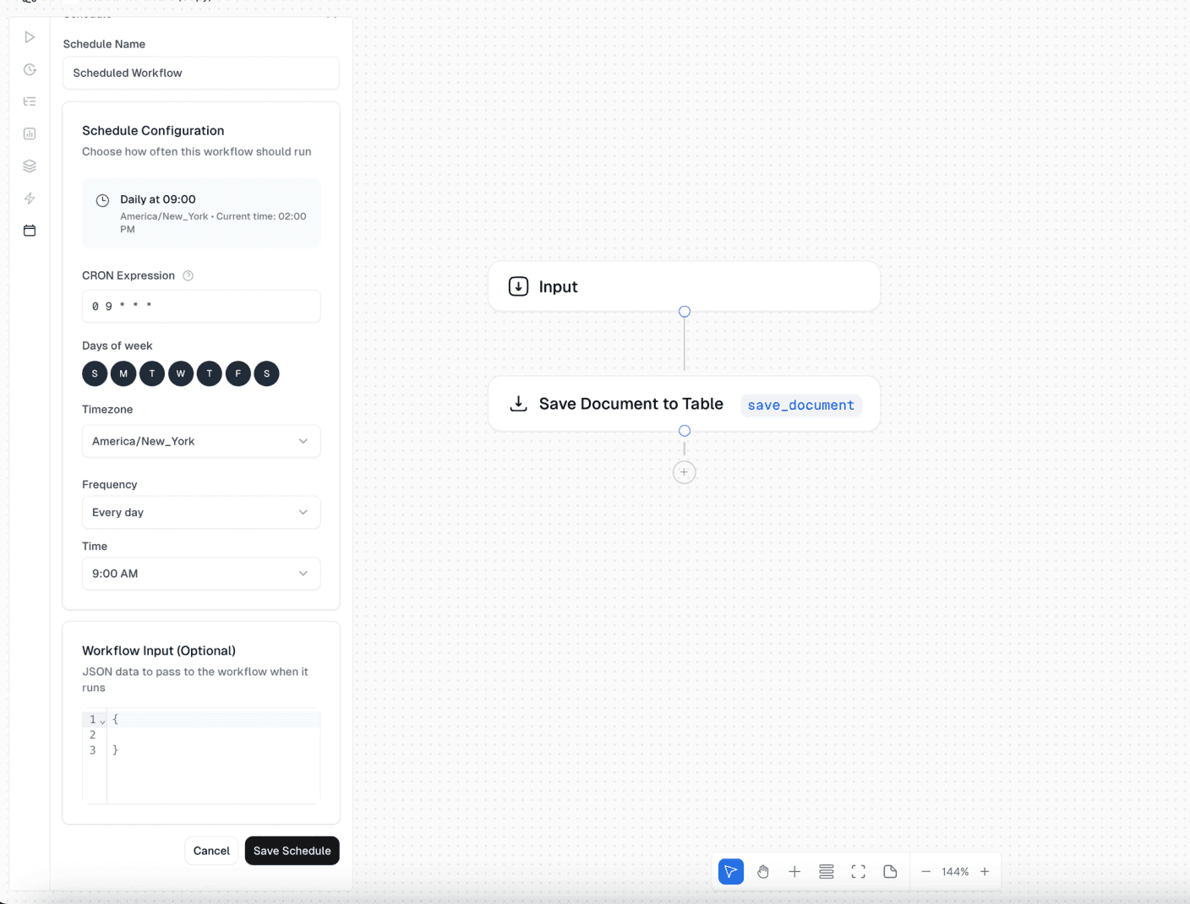
Task: Toggle the T (Tuesday) button after M
Action: [x=152, y=373]
